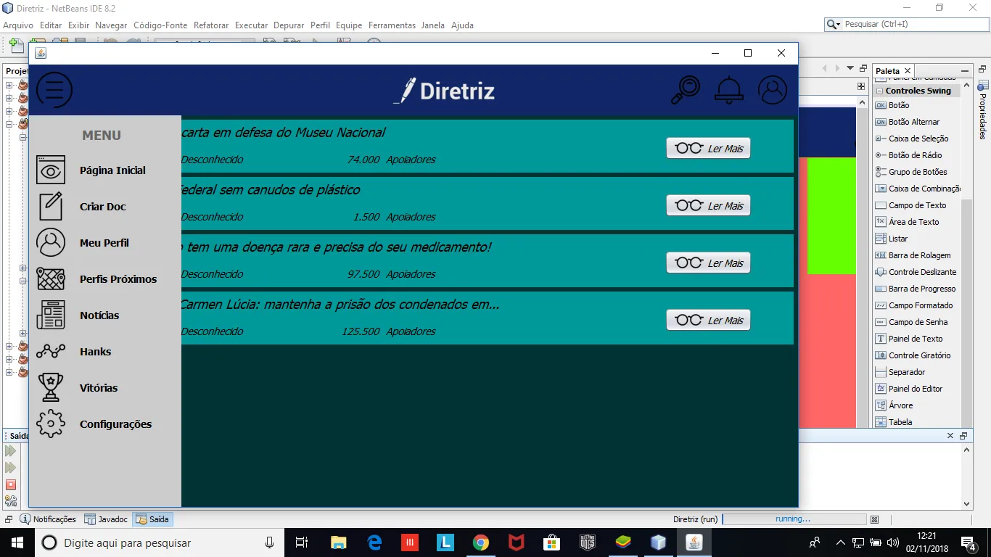Click Ler Mais for Carmen Lúcia petition
The height and width of the screenshot is (557, 991).
click(708, 320)
